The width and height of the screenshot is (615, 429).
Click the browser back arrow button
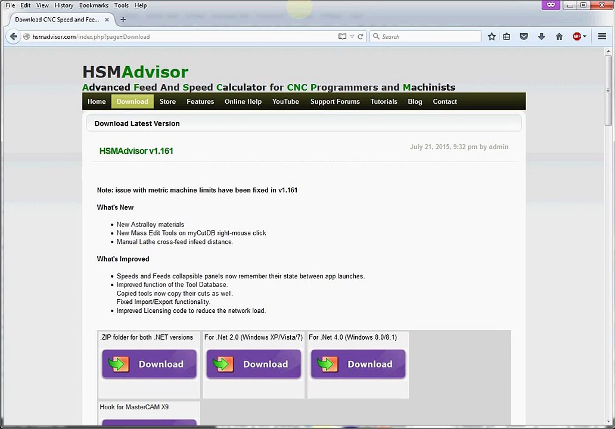(x=13, y=36)
